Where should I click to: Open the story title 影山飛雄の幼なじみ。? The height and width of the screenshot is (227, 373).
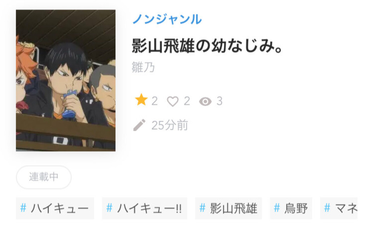[x=207, y=46]
